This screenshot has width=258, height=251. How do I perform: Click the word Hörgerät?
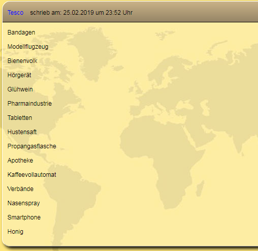19,75
